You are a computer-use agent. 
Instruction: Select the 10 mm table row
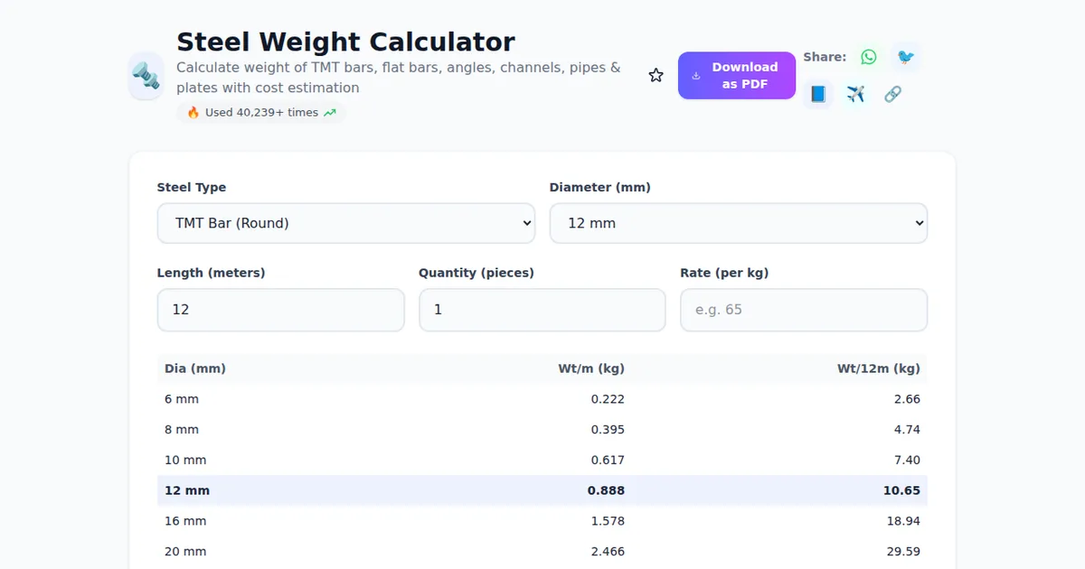(x=542, y=460)
